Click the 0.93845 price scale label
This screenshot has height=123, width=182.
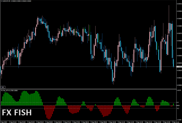coord(179,56)
